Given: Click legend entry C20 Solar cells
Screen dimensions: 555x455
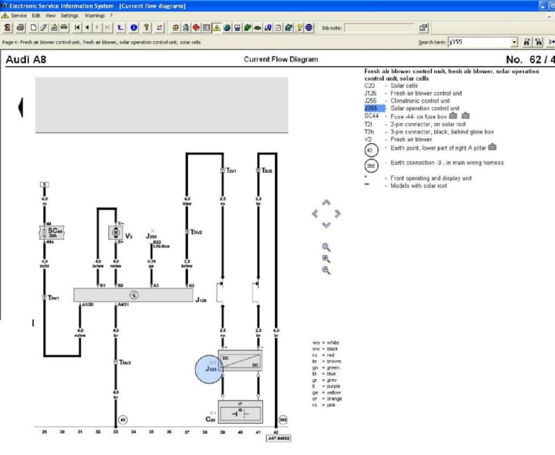Looking at the screenshot, I should pos(391,86).
